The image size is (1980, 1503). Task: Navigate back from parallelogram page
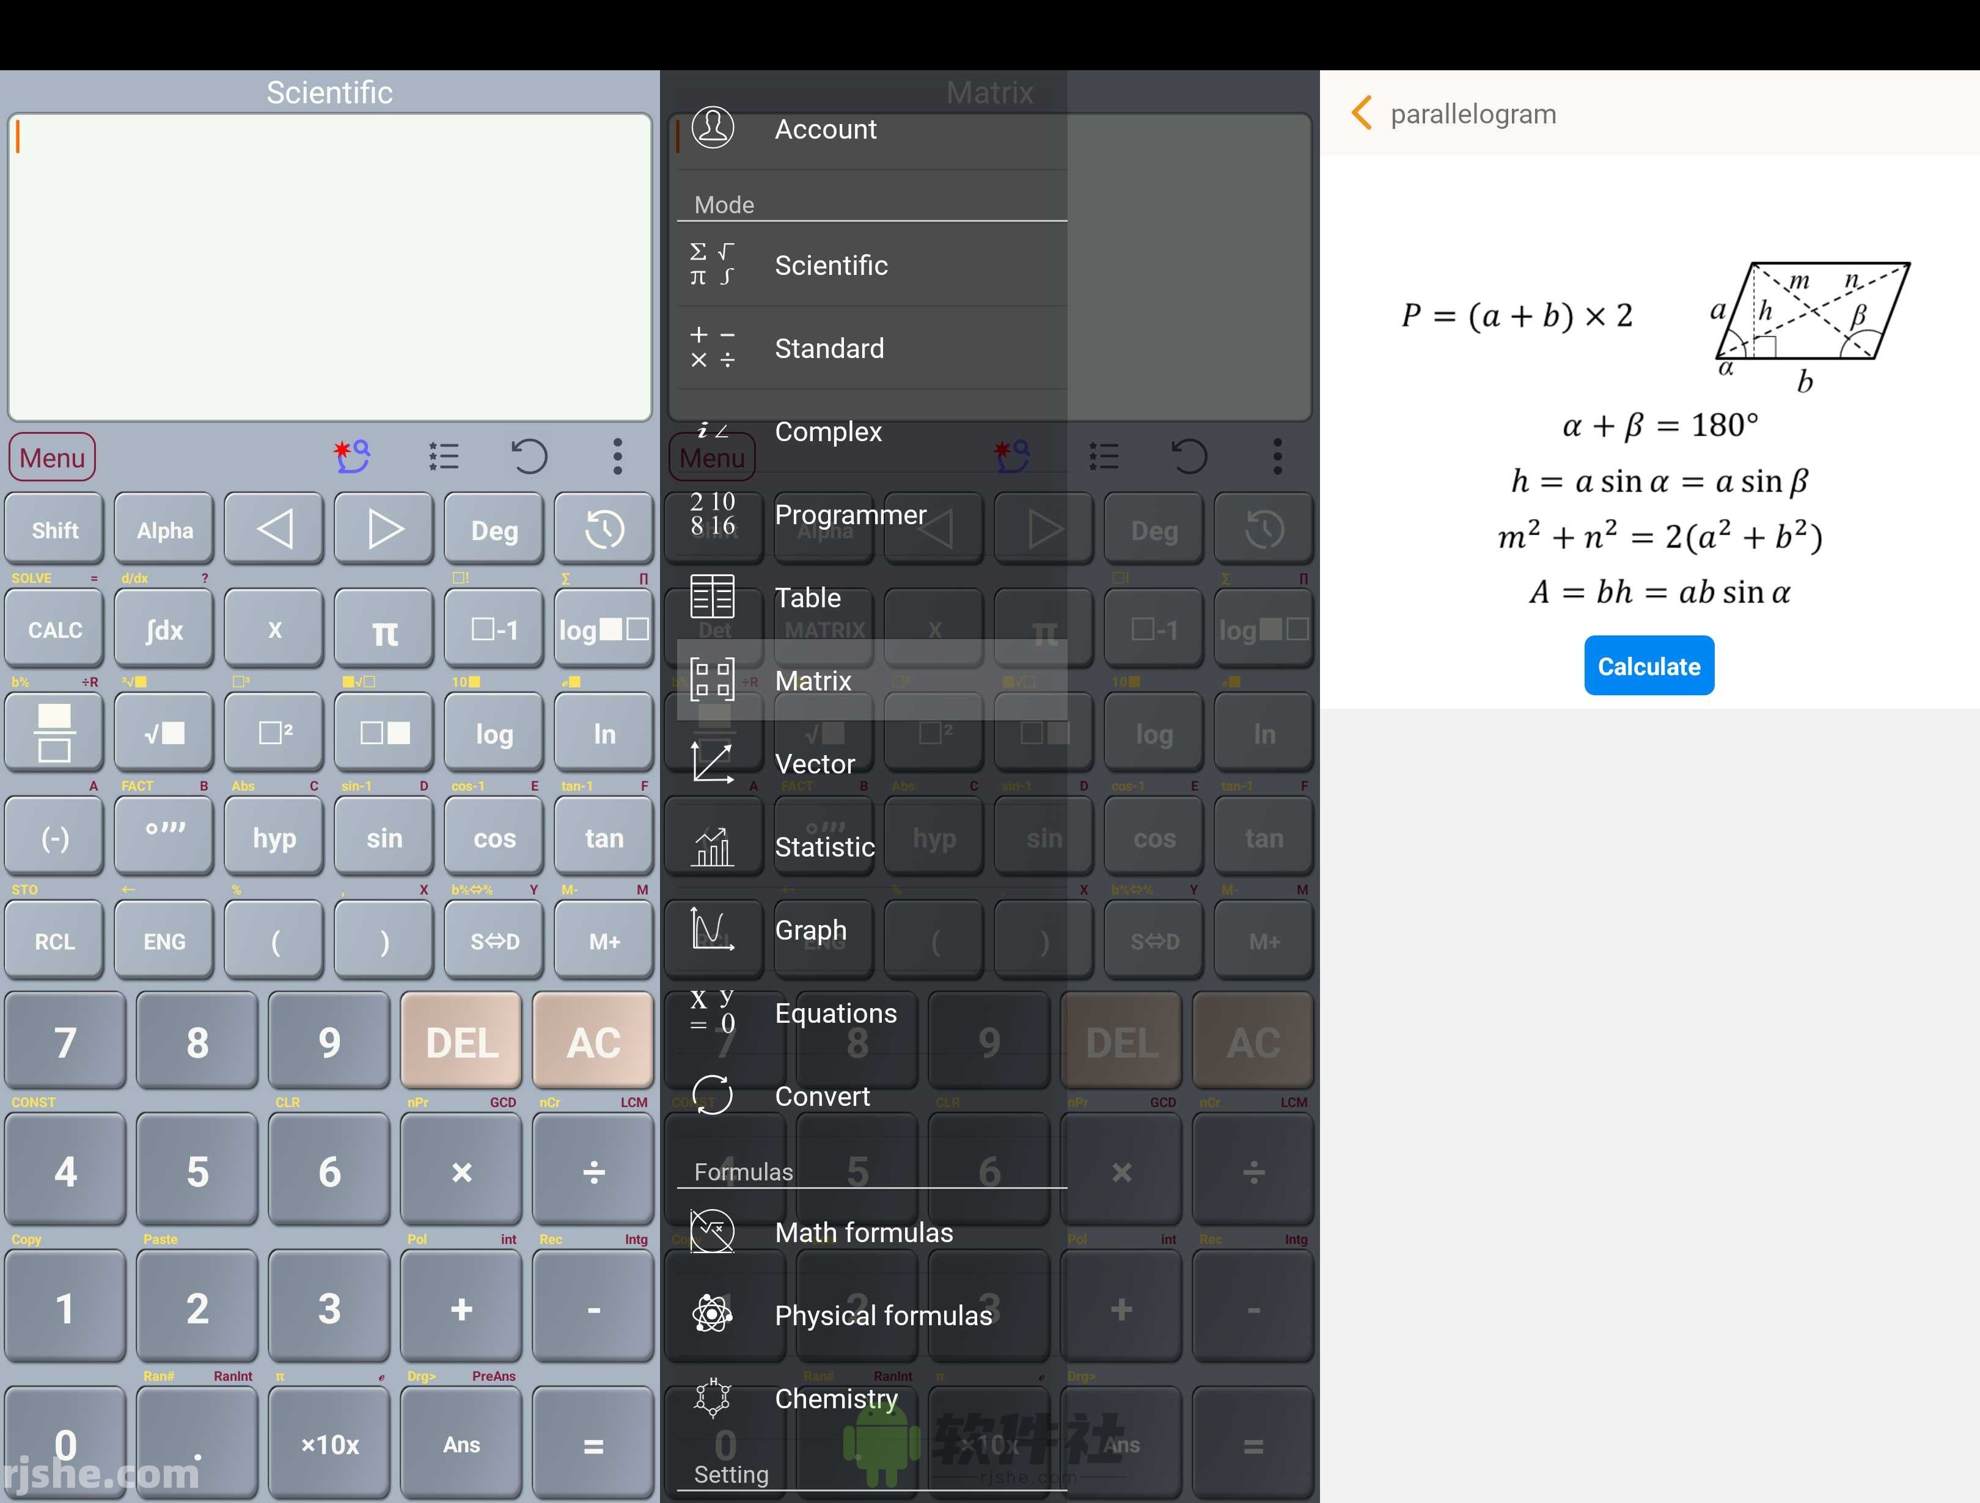pyautogui.click(x=1361, y=112)
